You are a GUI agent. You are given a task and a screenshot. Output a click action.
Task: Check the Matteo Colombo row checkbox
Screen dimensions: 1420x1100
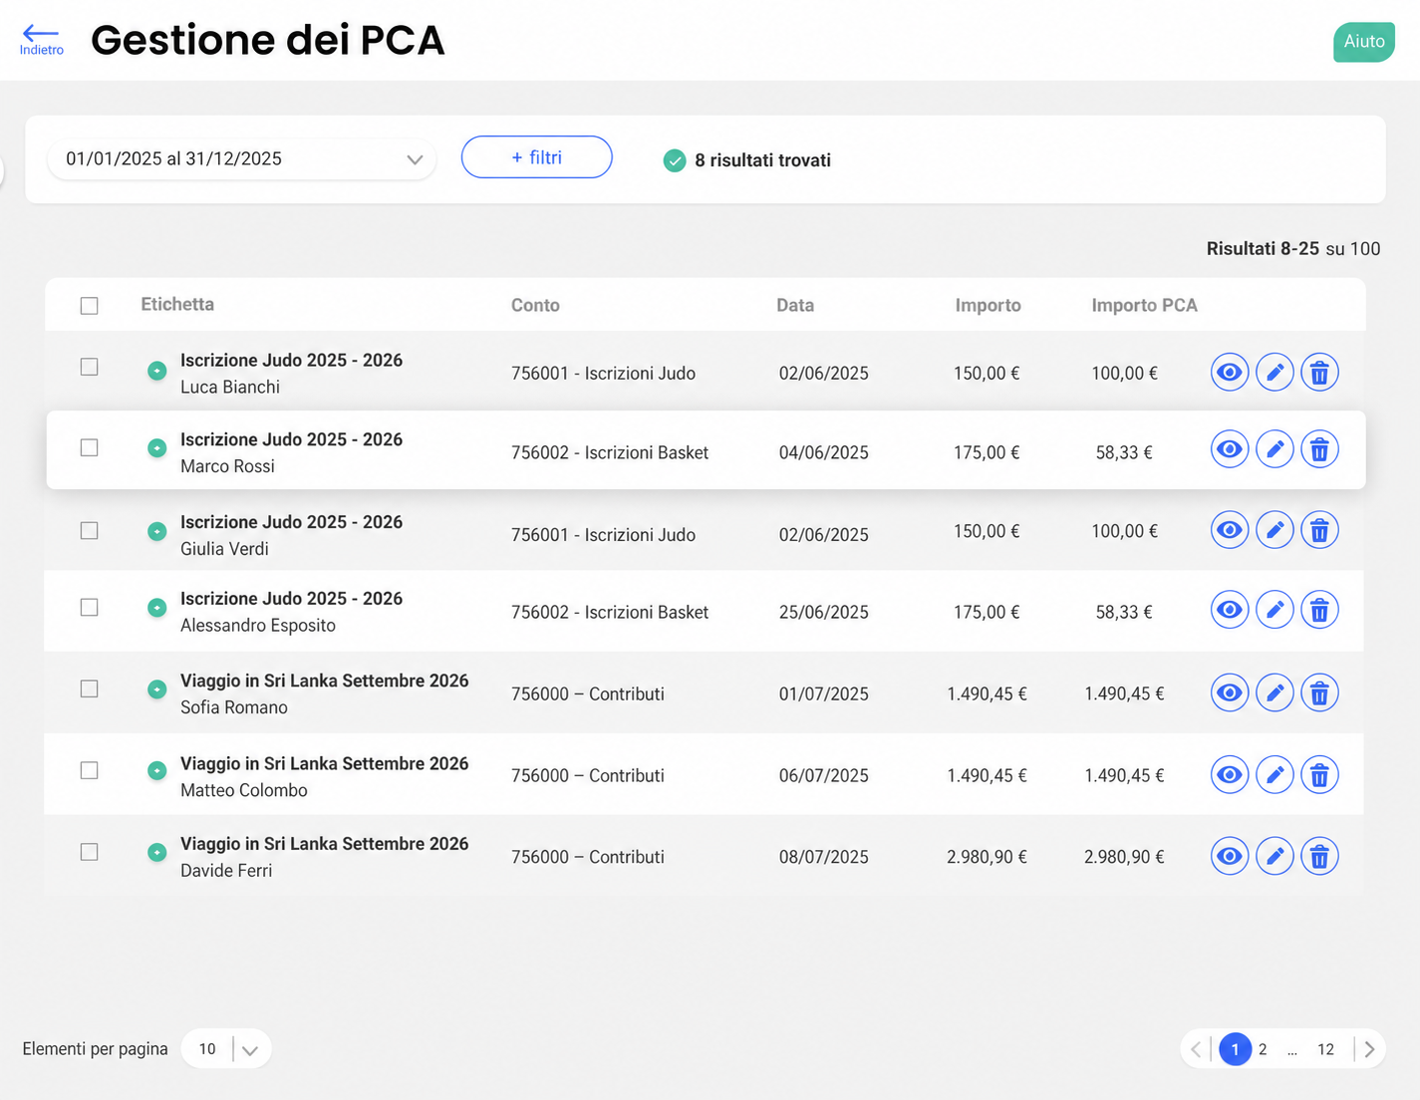click(x=90, y=770)
